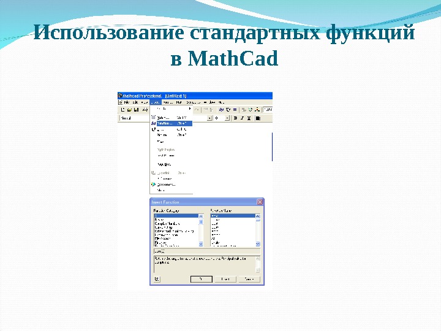Open the Symbolics menu
The width and height of the screenshot is (441, 331).
193,102
